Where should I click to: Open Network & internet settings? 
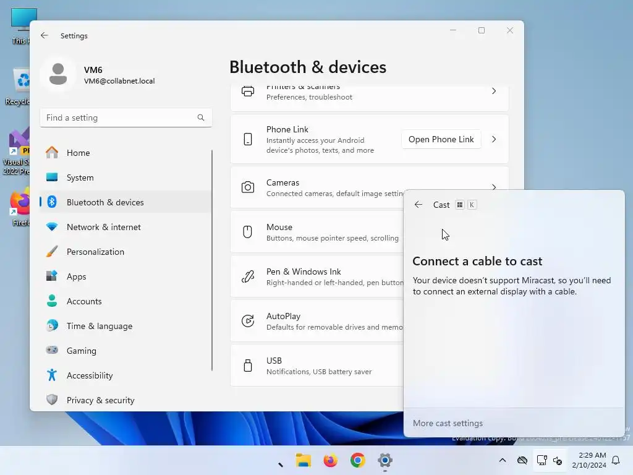coord(125,227)
